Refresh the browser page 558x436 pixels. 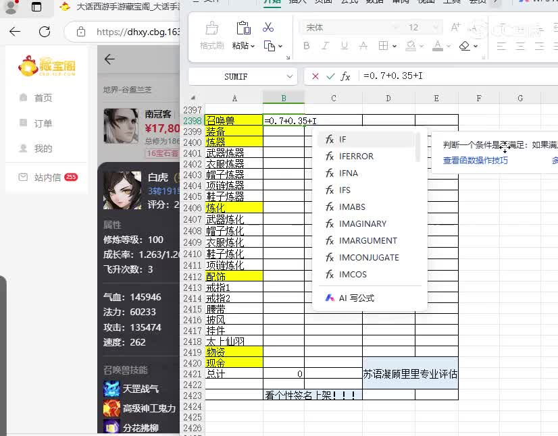[x=45, y=32]
